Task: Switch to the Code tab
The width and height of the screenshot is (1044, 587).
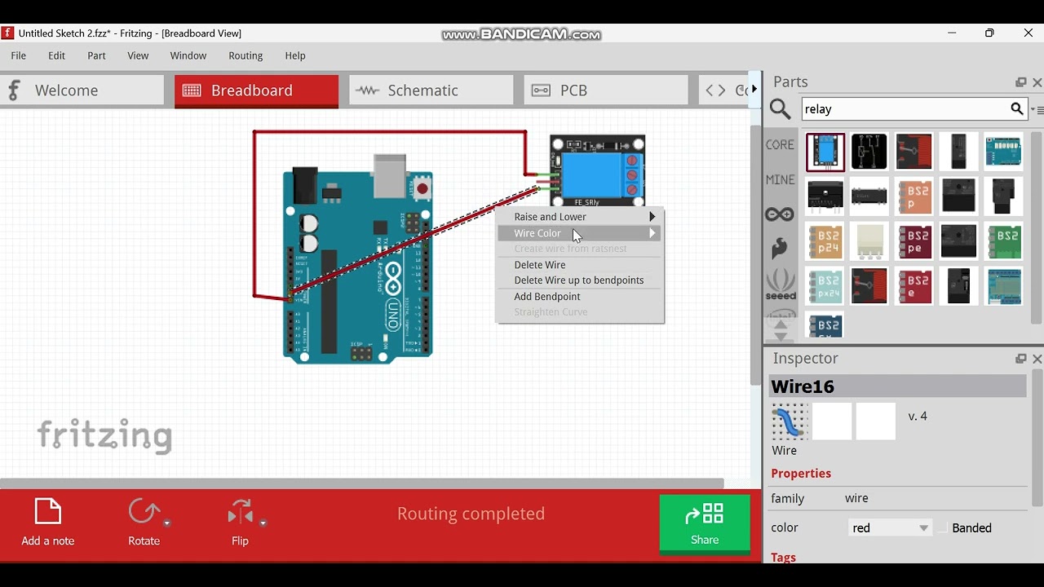Action: pos(723,90)
